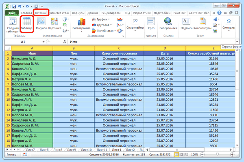Open clip art with Картинка
Viewport: 244px width, 162px height.
[54, 24]
